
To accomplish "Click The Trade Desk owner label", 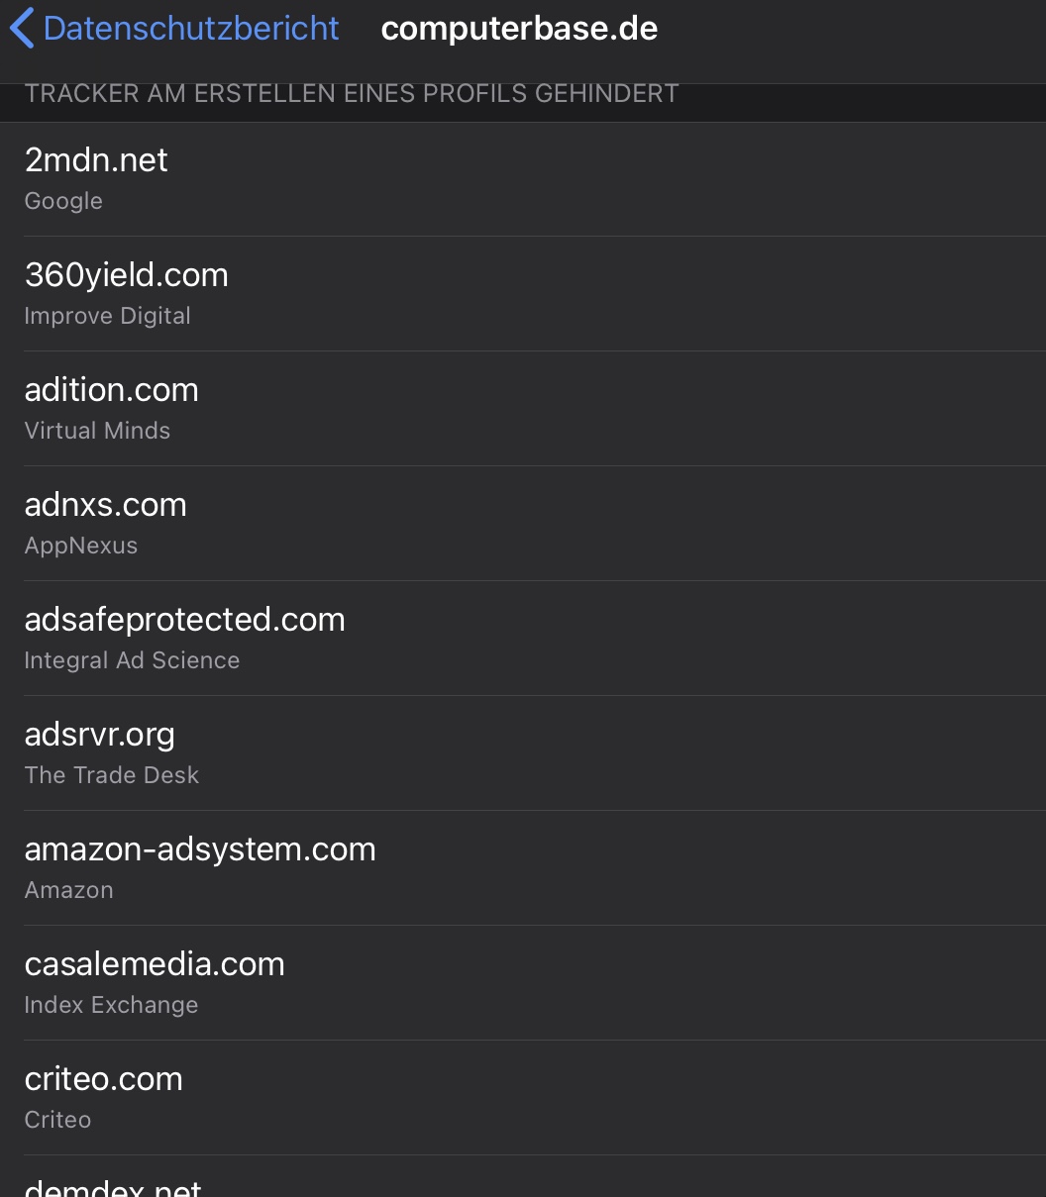I will [112, 775].
